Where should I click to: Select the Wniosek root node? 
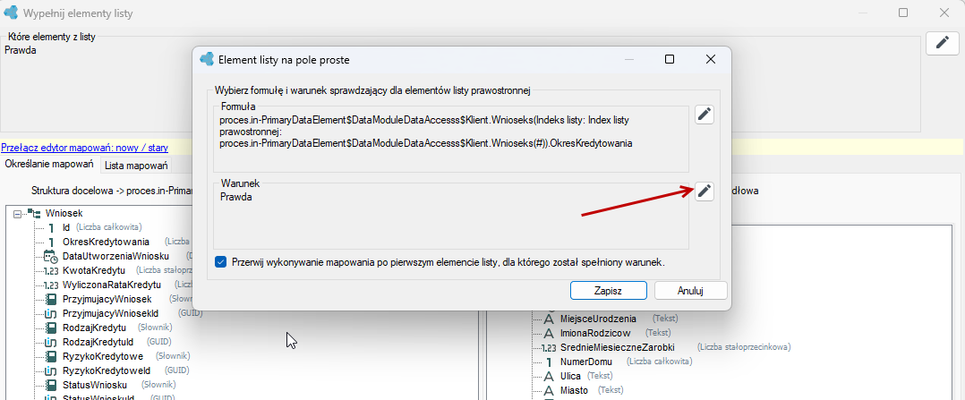64,214
